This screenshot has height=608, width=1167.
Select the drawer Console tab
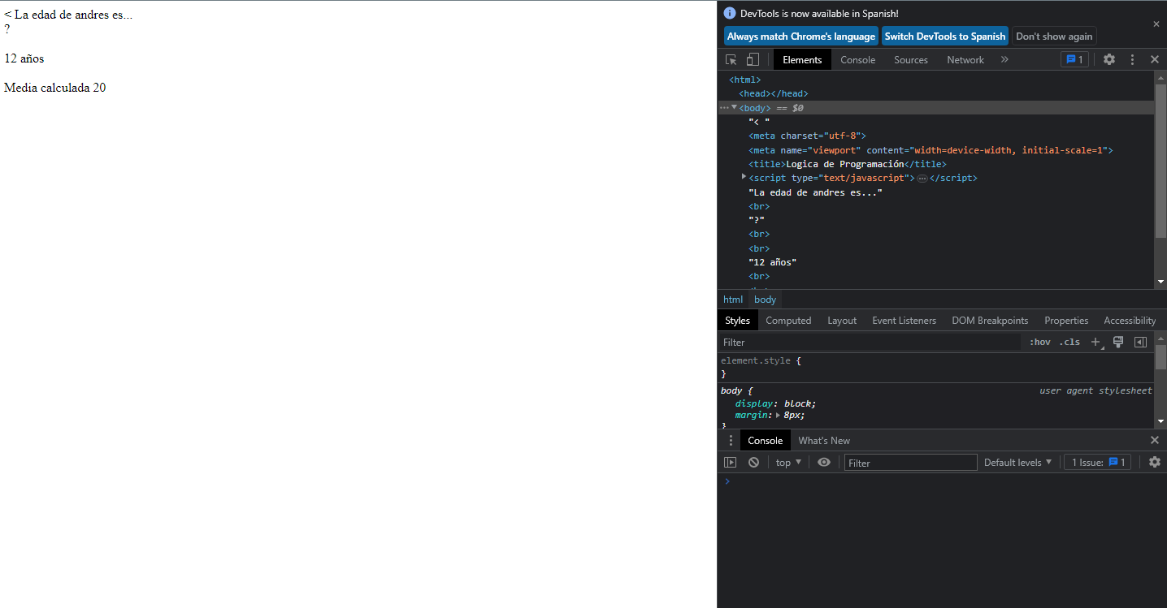coord(765,440)
